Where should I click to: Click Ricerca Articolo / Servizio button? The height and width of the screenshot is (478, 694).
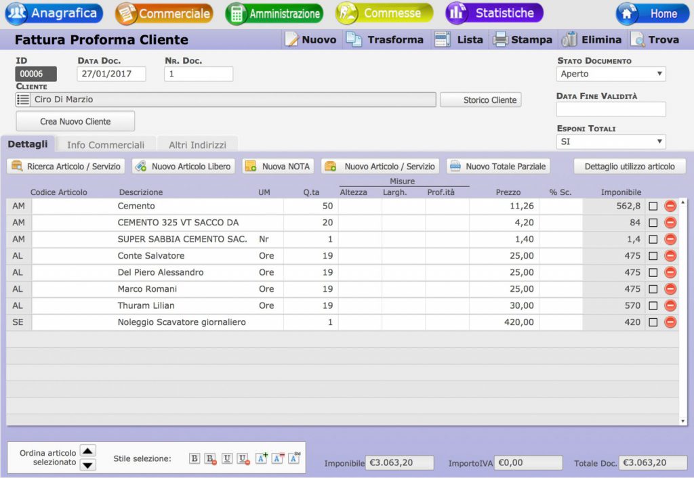click(66, 167)
